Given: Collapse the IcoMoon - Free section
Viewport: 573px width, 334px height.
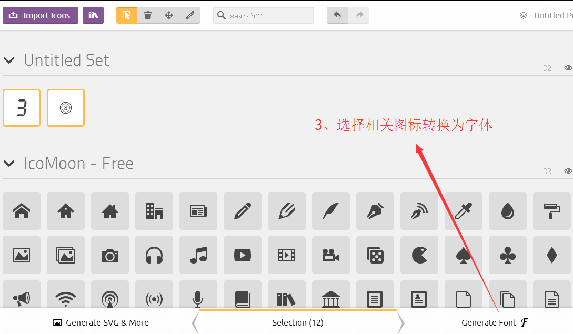Looking at the screenshot, I should click(x=9, y=163).
